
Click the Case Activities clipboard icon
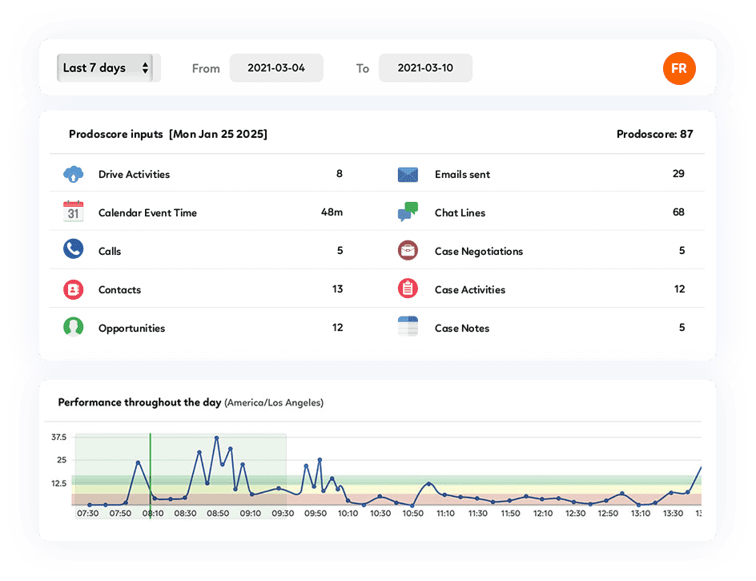[408, 289]
